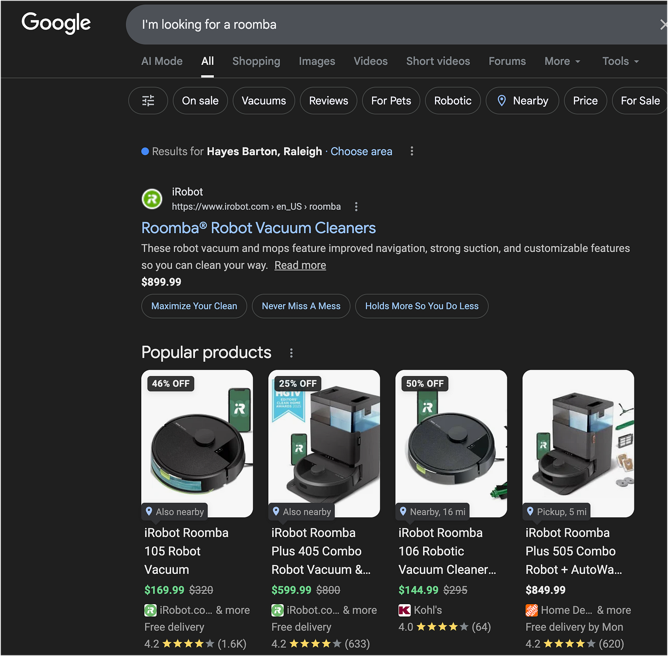
Task: Click the iRobot seller icon under the $169.99 price
Action: [x=150, y=610]
